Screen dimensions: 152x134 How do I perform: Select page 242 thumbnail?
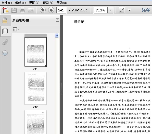(35, 88)
